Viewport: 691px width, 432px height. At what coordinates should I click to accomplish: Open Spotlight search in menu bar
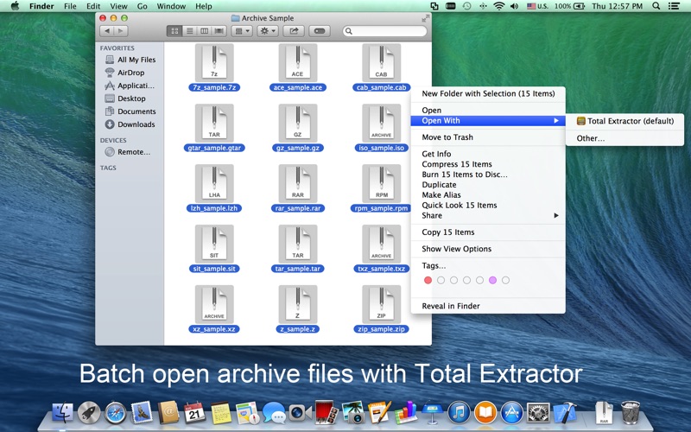(656, 6)
